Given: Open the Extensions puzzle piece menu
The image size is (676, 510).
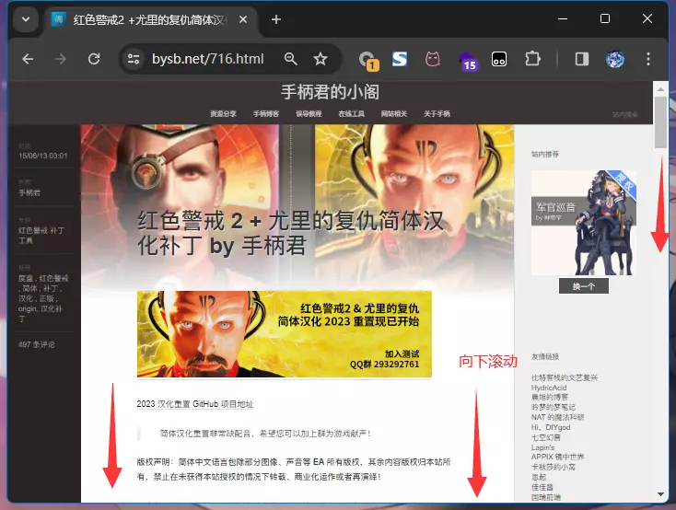Looking at the screenshot, I should 532,59.
